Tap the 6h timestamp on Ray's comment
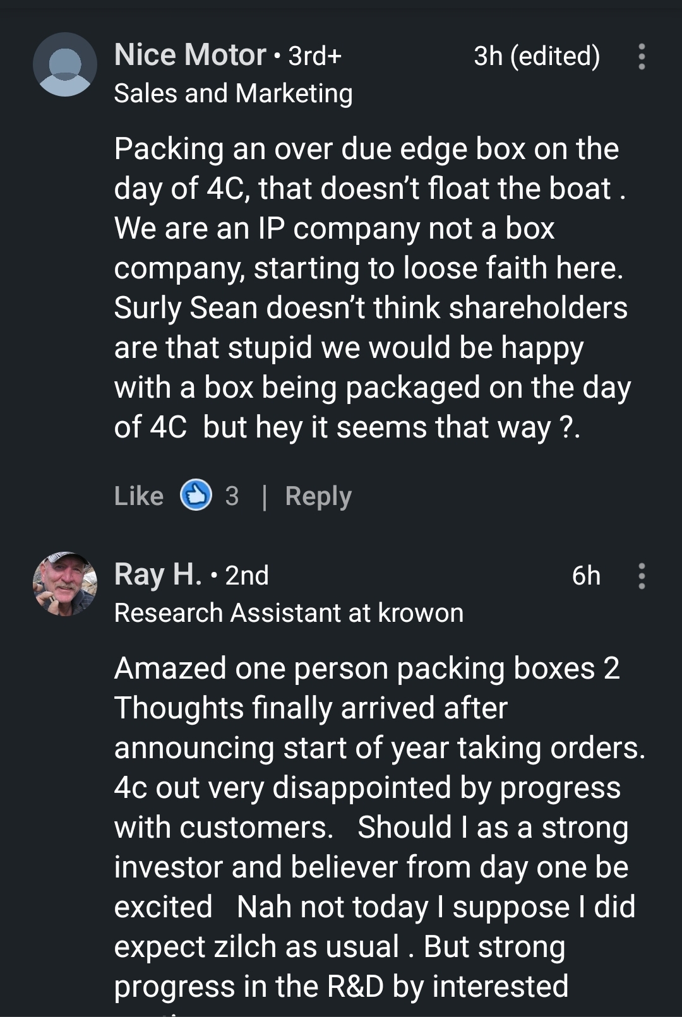The image size is (682, 1017). 586,576
